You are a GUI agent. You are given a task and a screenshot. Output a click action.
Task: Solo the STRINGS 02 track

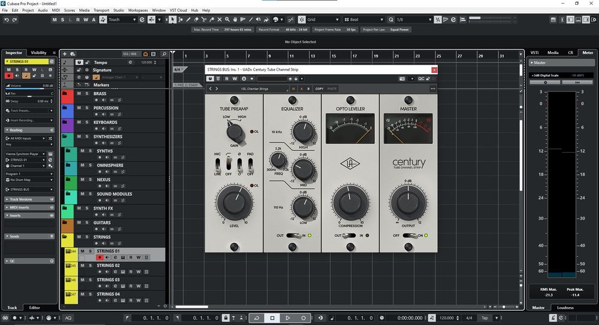click(x=90, y=265)
